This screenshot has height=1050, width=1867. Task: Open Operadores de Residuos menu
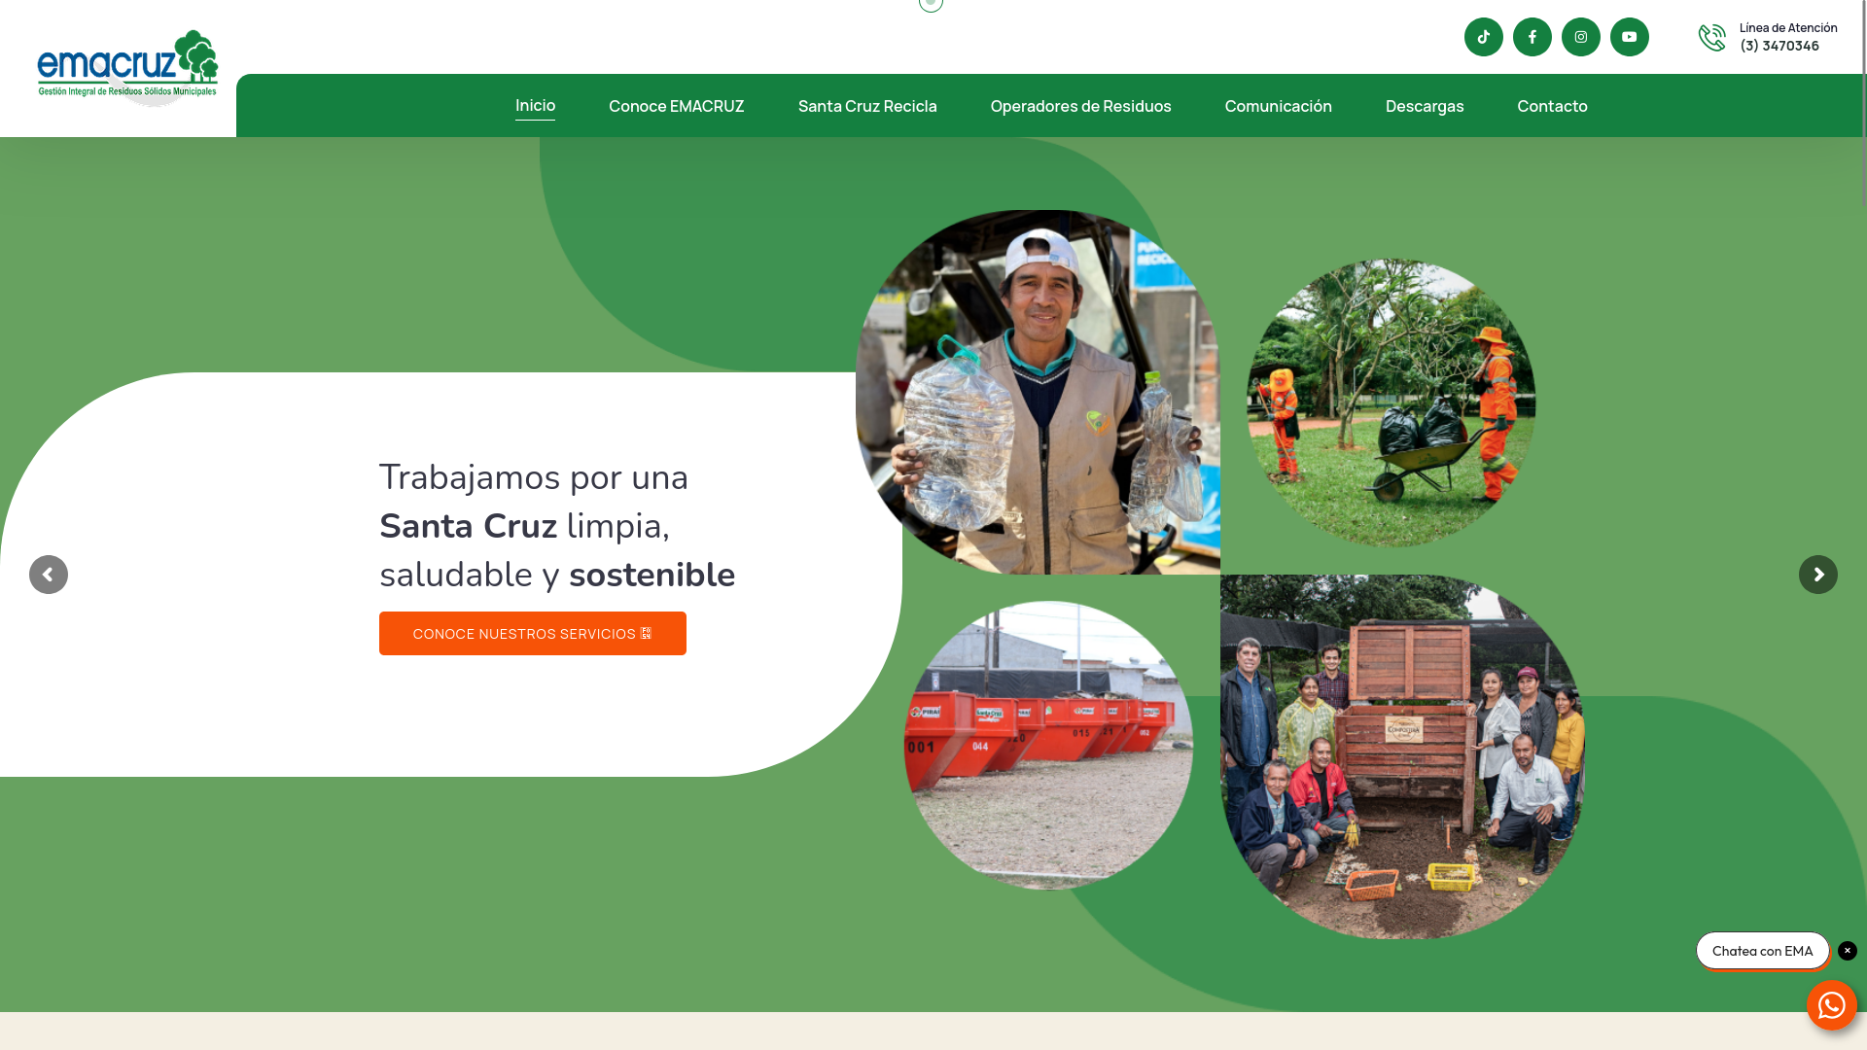tap(1080, 106)
